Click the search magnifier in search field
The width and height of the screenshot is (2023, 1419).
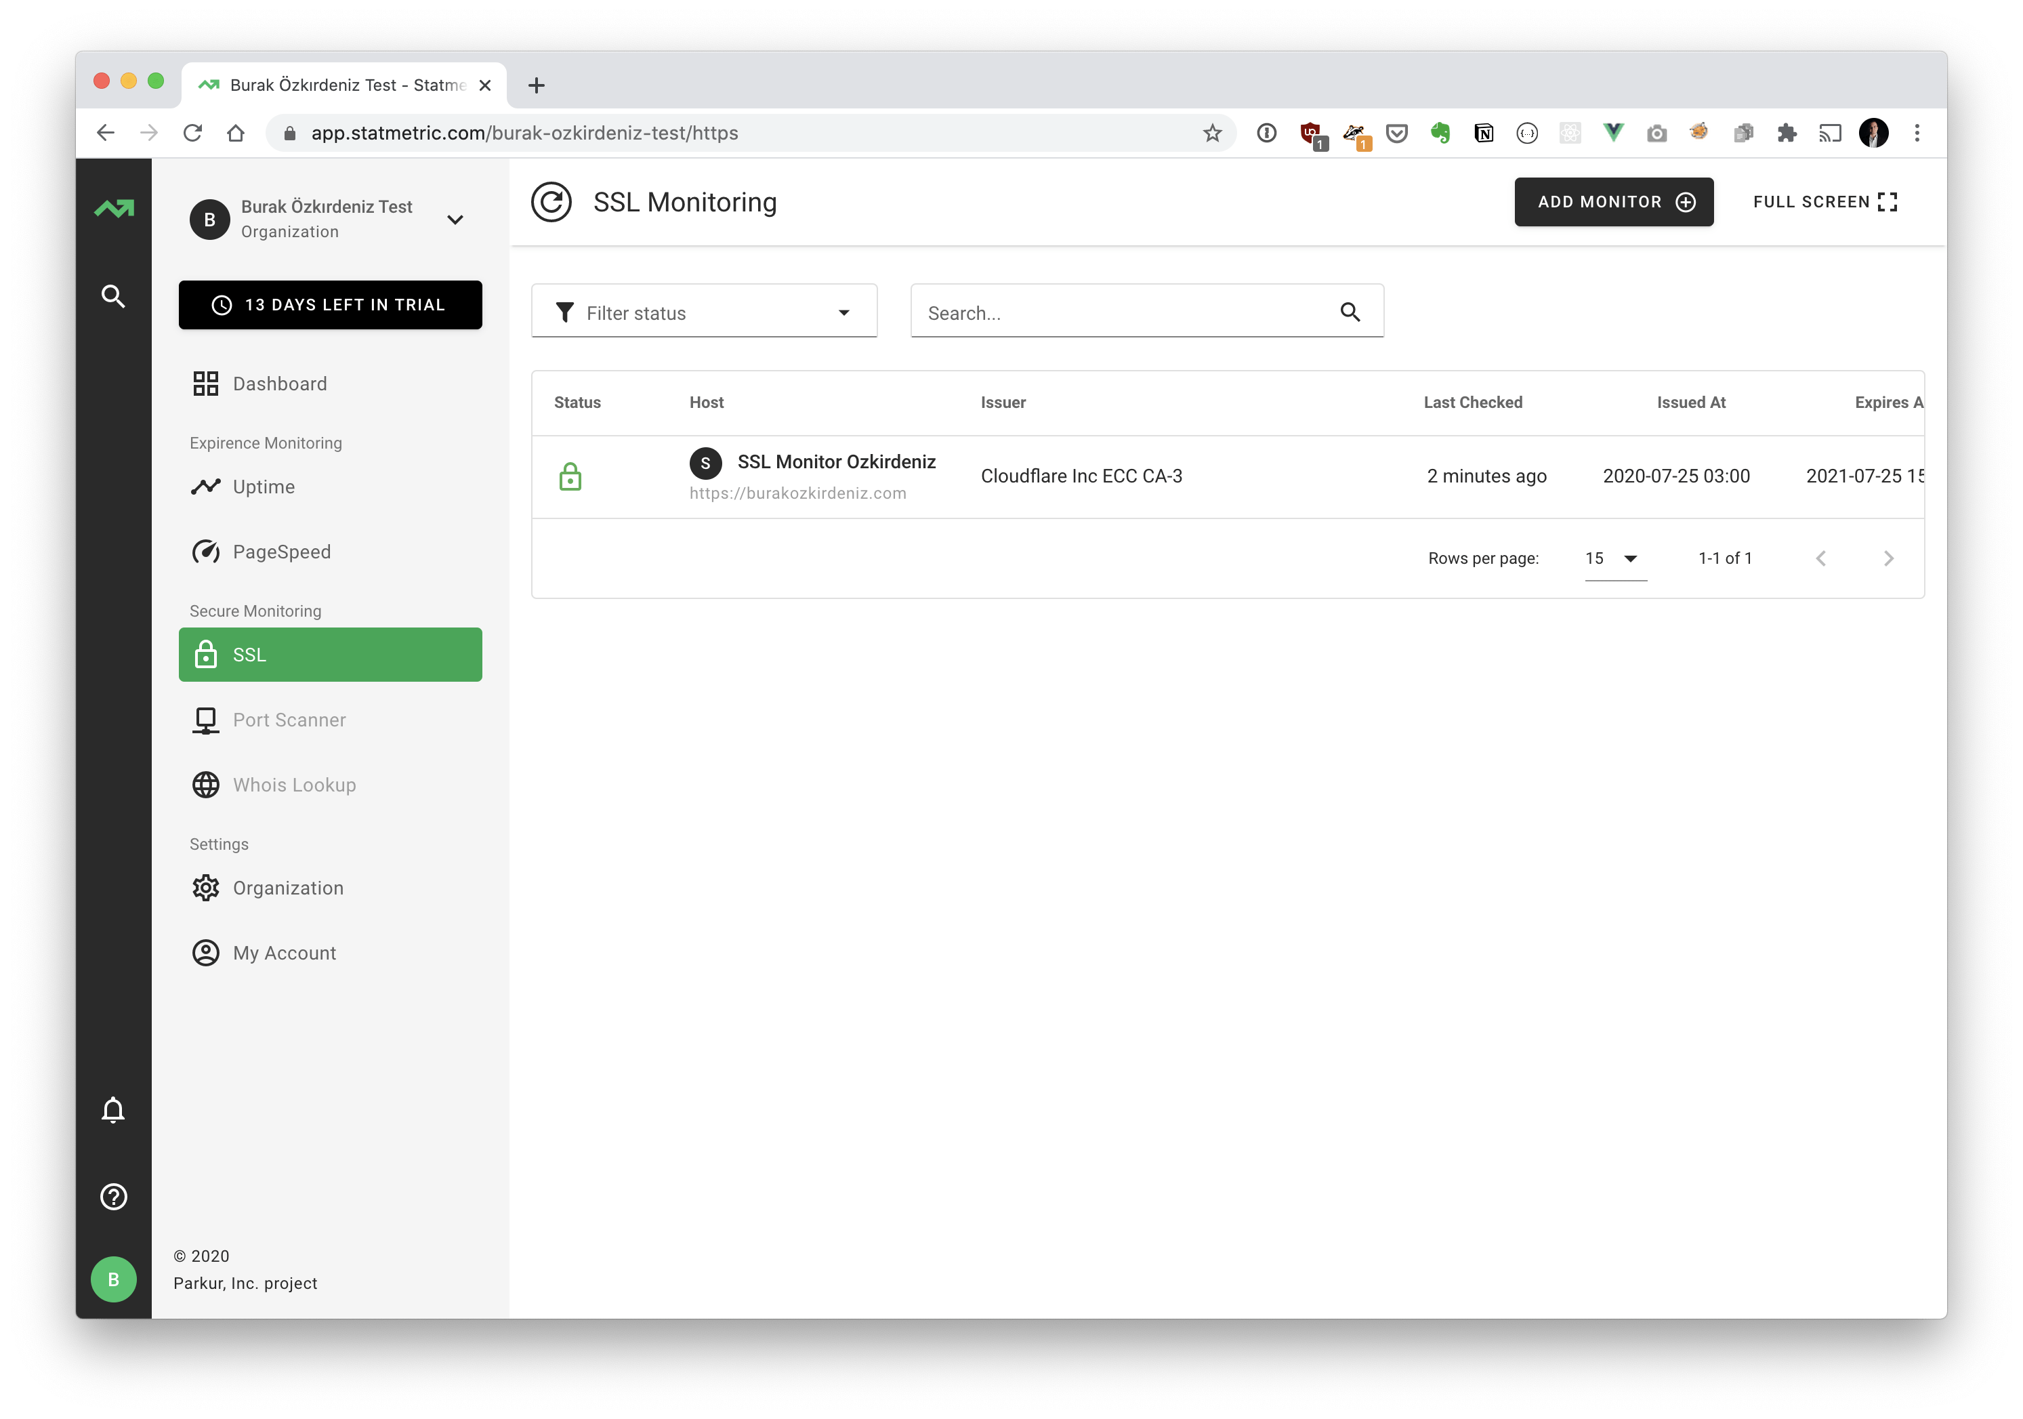click(x=1350, y=312)
